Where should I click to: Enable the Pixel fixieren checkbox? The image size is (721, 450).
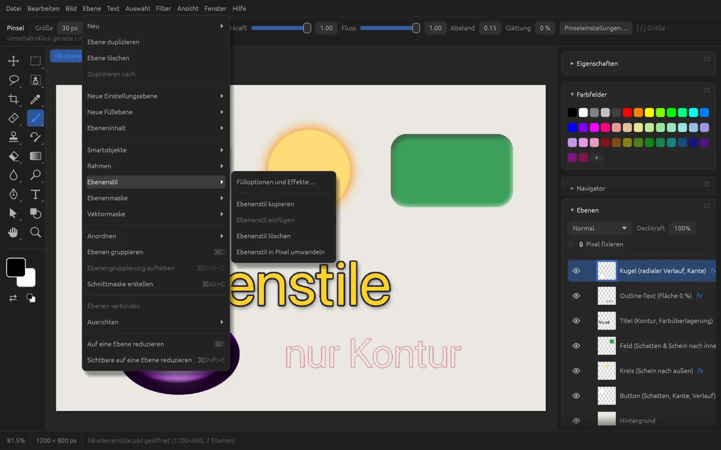coord(571,244)
